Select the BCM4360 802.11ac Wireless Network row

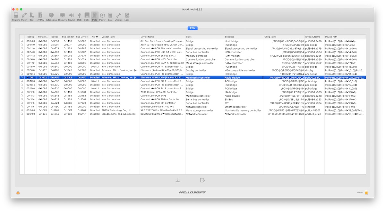tap(162, 114)
